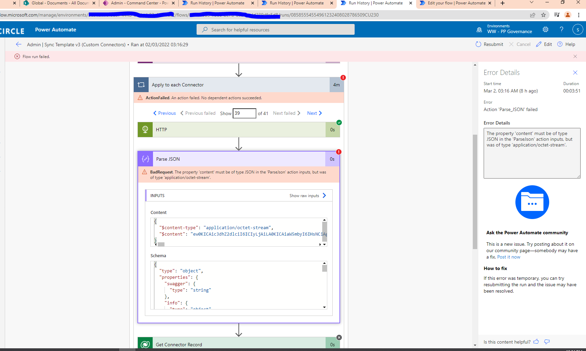The height and width of the screenshot is (351, 586).
Task: Click the Post it now link
Action: click(508, 257)
